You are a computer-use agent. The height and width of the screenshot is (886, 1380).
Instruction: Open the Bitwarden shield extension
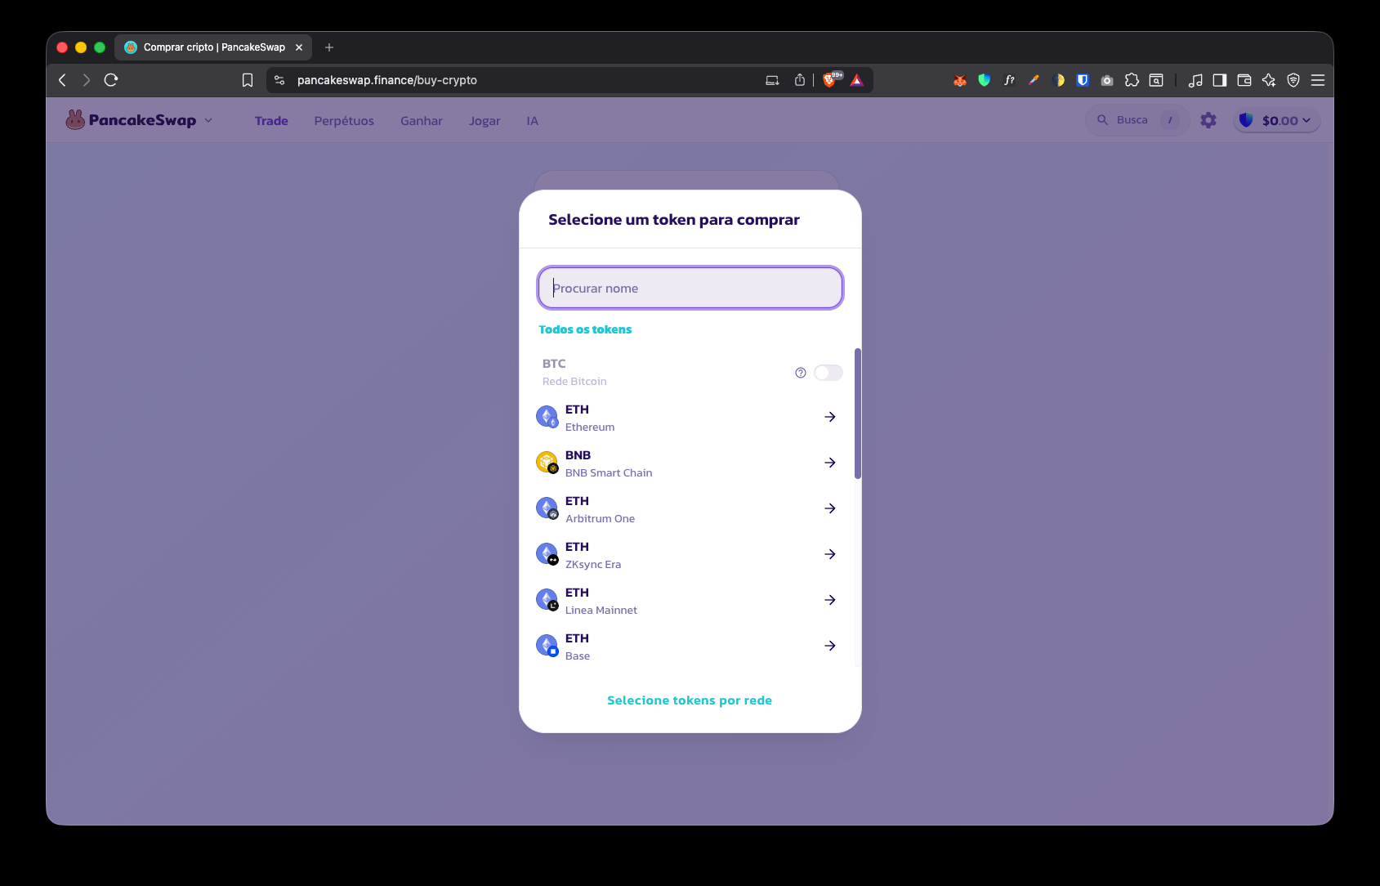point(1083,80)
